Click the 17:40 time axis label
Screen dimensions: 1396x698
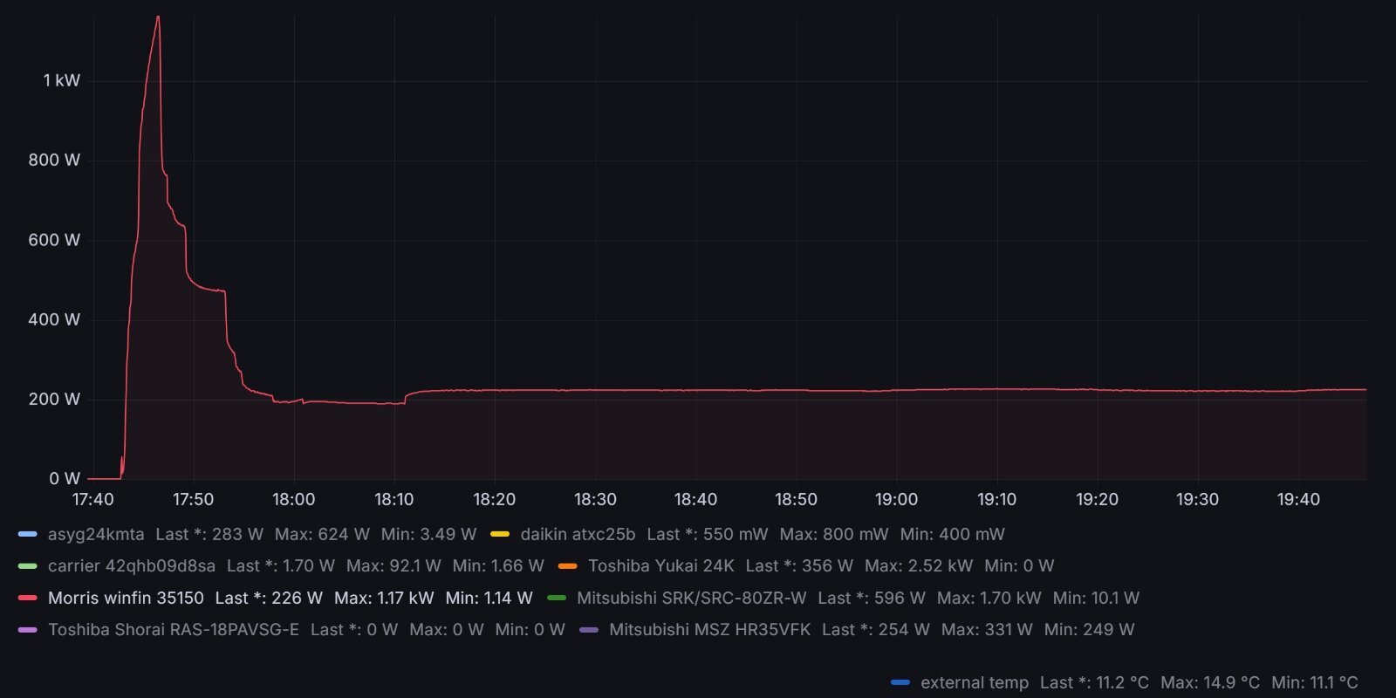coord(92,499)
